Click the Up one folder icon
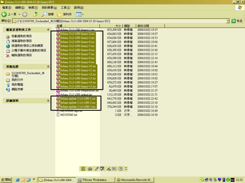Screen dimensions: 245x183 36,14
